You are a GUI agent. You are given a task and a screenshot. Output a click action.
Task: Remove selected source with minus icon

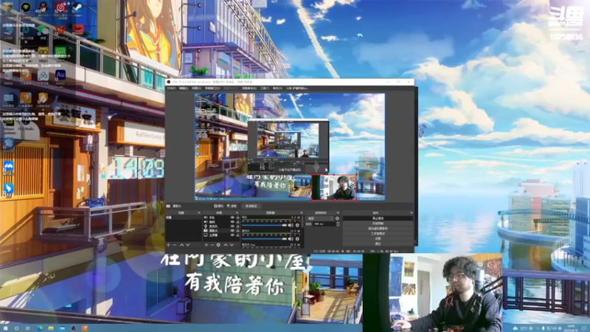212,245
